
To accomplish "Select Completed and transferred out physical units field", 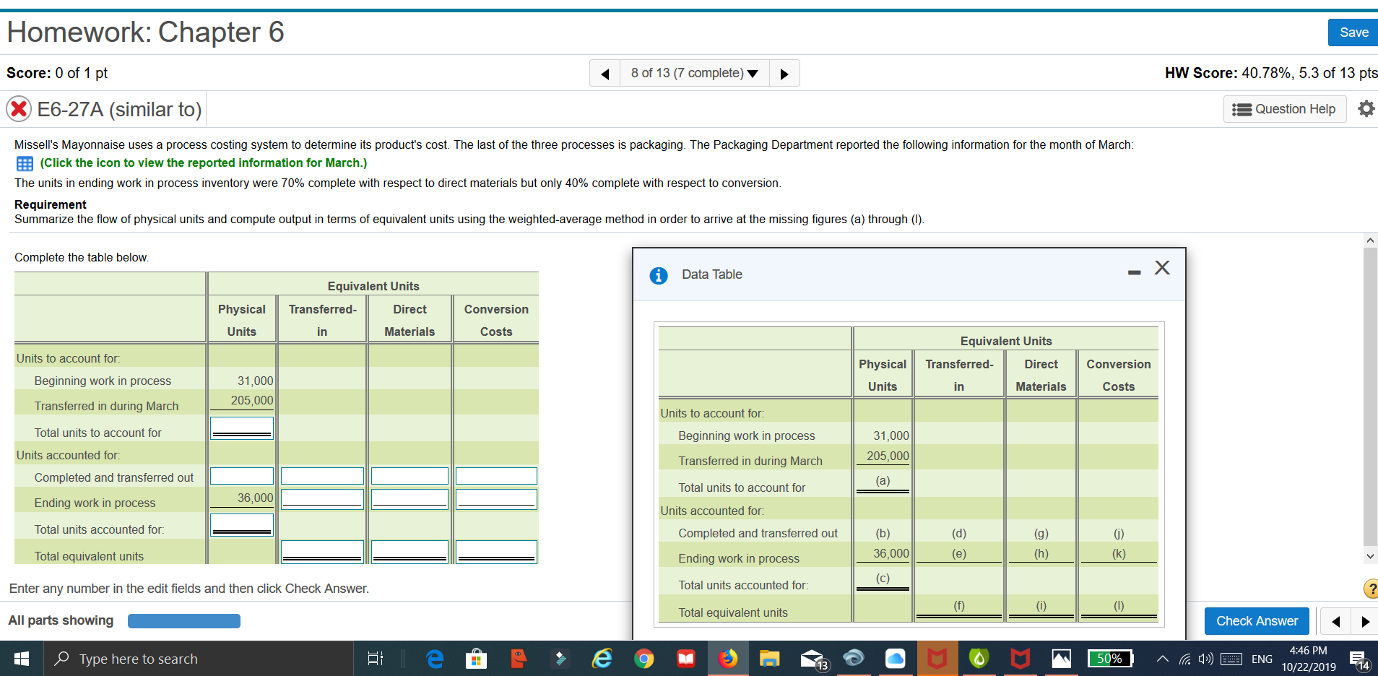I will pos(242,476).
